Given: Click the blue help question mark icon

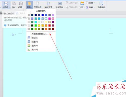Looking at the screenshot, I should click(5, 25).
